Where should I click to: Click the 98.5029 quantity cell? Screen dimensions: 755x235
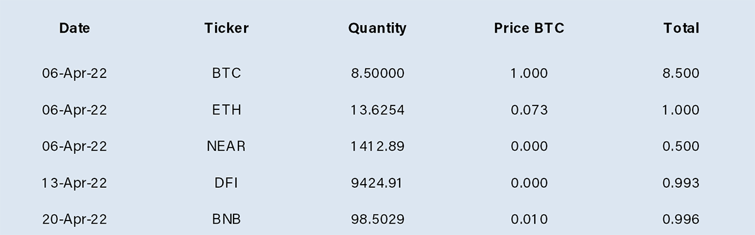pos(377,219)
